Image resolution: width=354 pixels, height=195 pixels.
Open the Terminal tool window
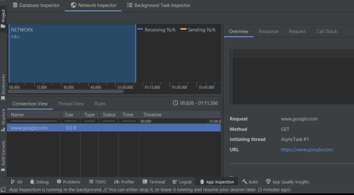pos(154,182)
